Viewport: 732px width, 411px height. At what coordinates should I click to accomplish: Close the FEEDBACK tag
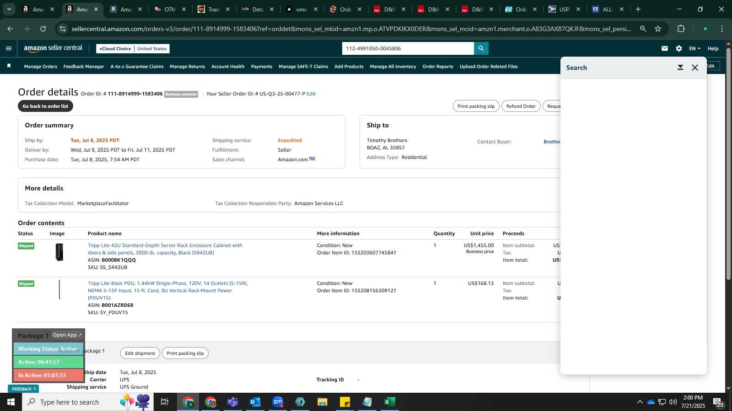(35, 389)
